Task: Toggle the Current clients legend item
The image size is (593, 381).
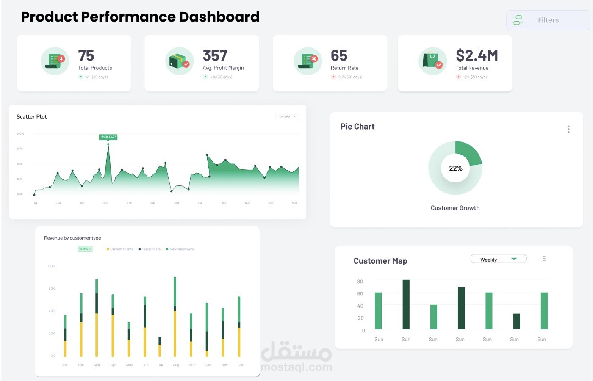Action: point(120,249)
